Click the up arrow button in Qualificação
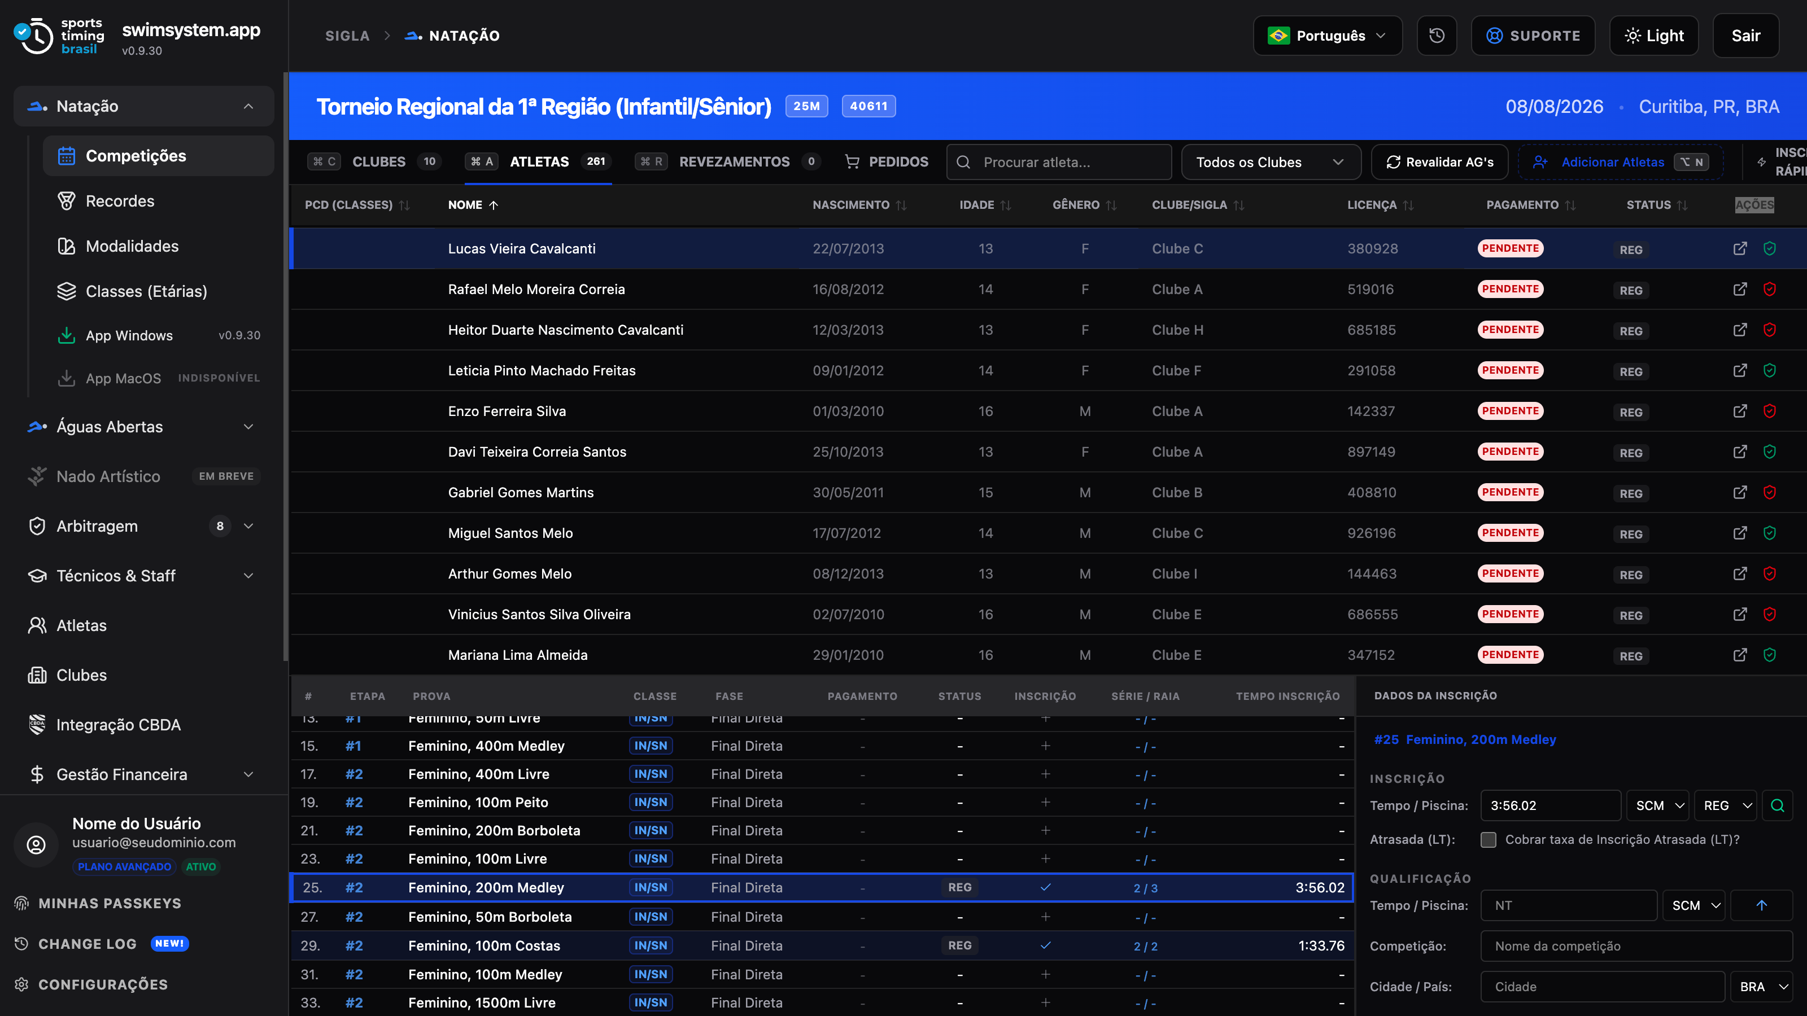Screen dimensions: 1807x1016 (1761, 905)
